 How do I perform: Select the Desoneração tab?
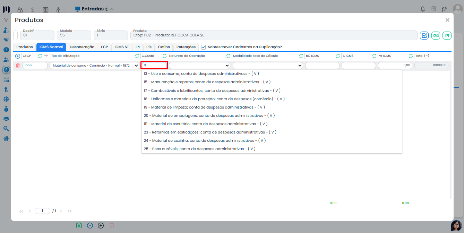pyautogui.click(x=82, y=47)
